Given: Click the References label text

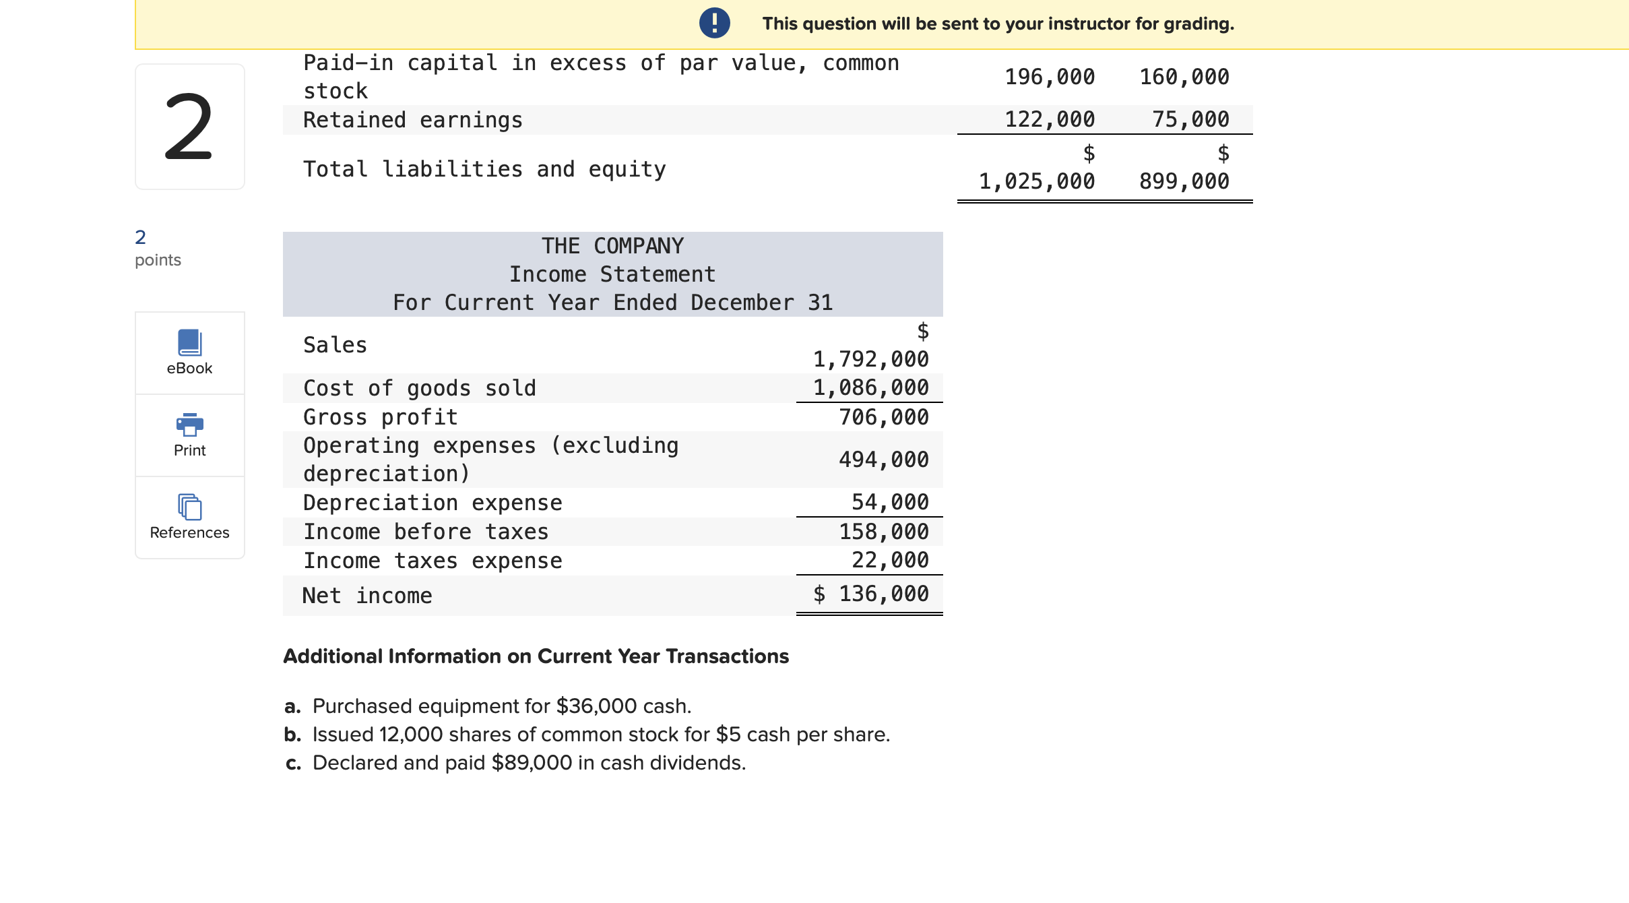Looking at the screenshot, I should point(189,532).
